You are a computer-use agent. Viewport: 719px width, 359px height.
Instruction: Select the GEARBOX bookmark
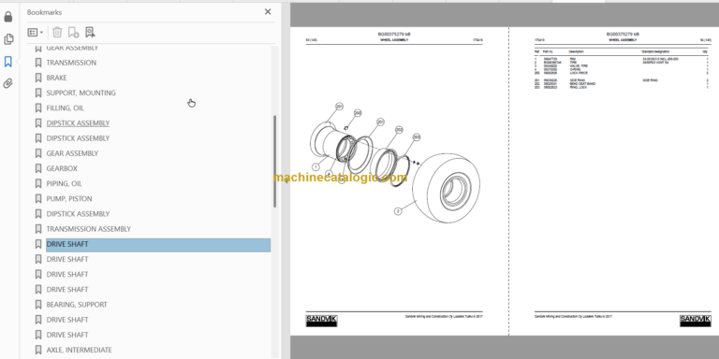[x=62, y=168]
